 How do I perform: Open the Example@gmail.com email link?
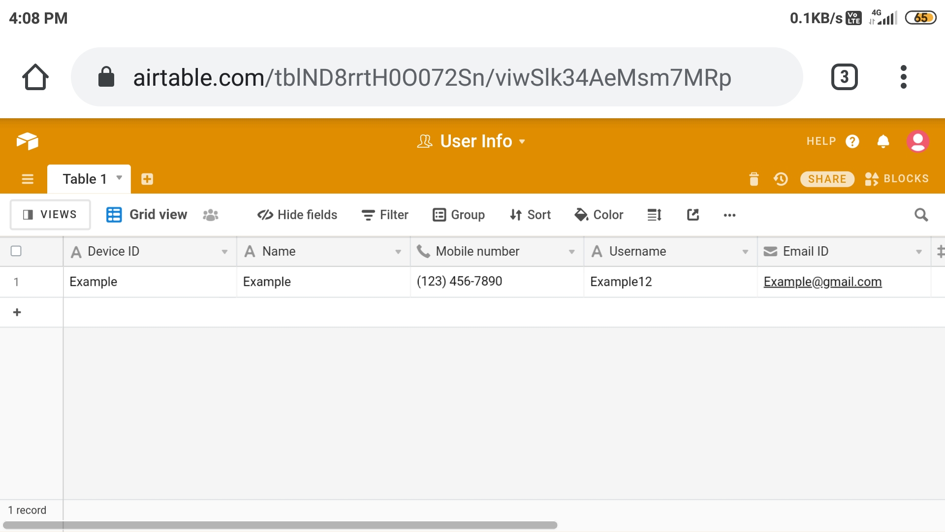pyautogui.click(x=822, y=282)
